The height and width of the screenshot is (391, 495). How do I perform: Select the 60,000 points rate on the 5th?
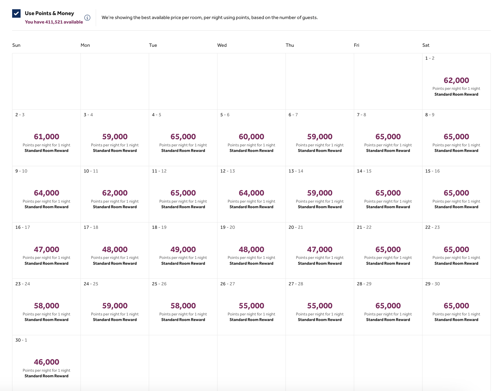coord(251,137)
